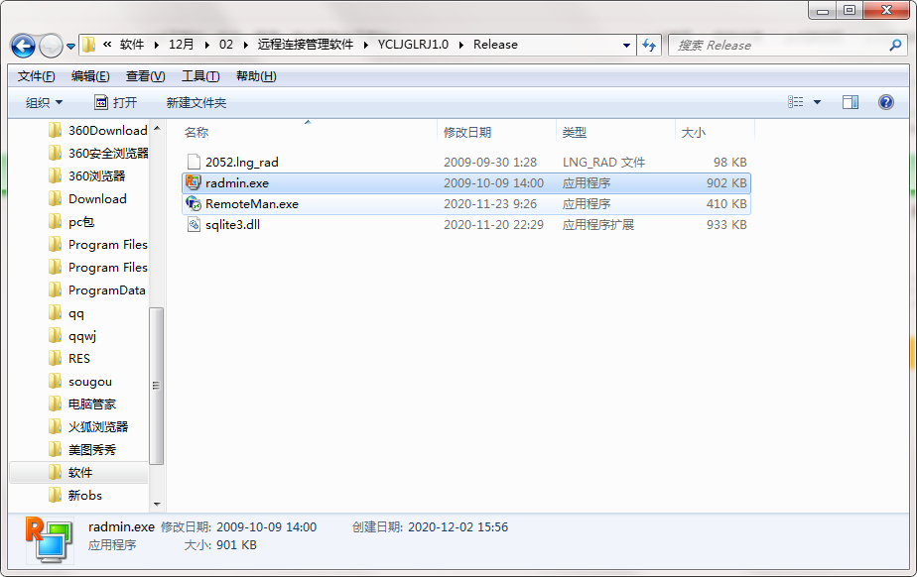
Task: Select the sougou folder icon
Action: (55, 382)
